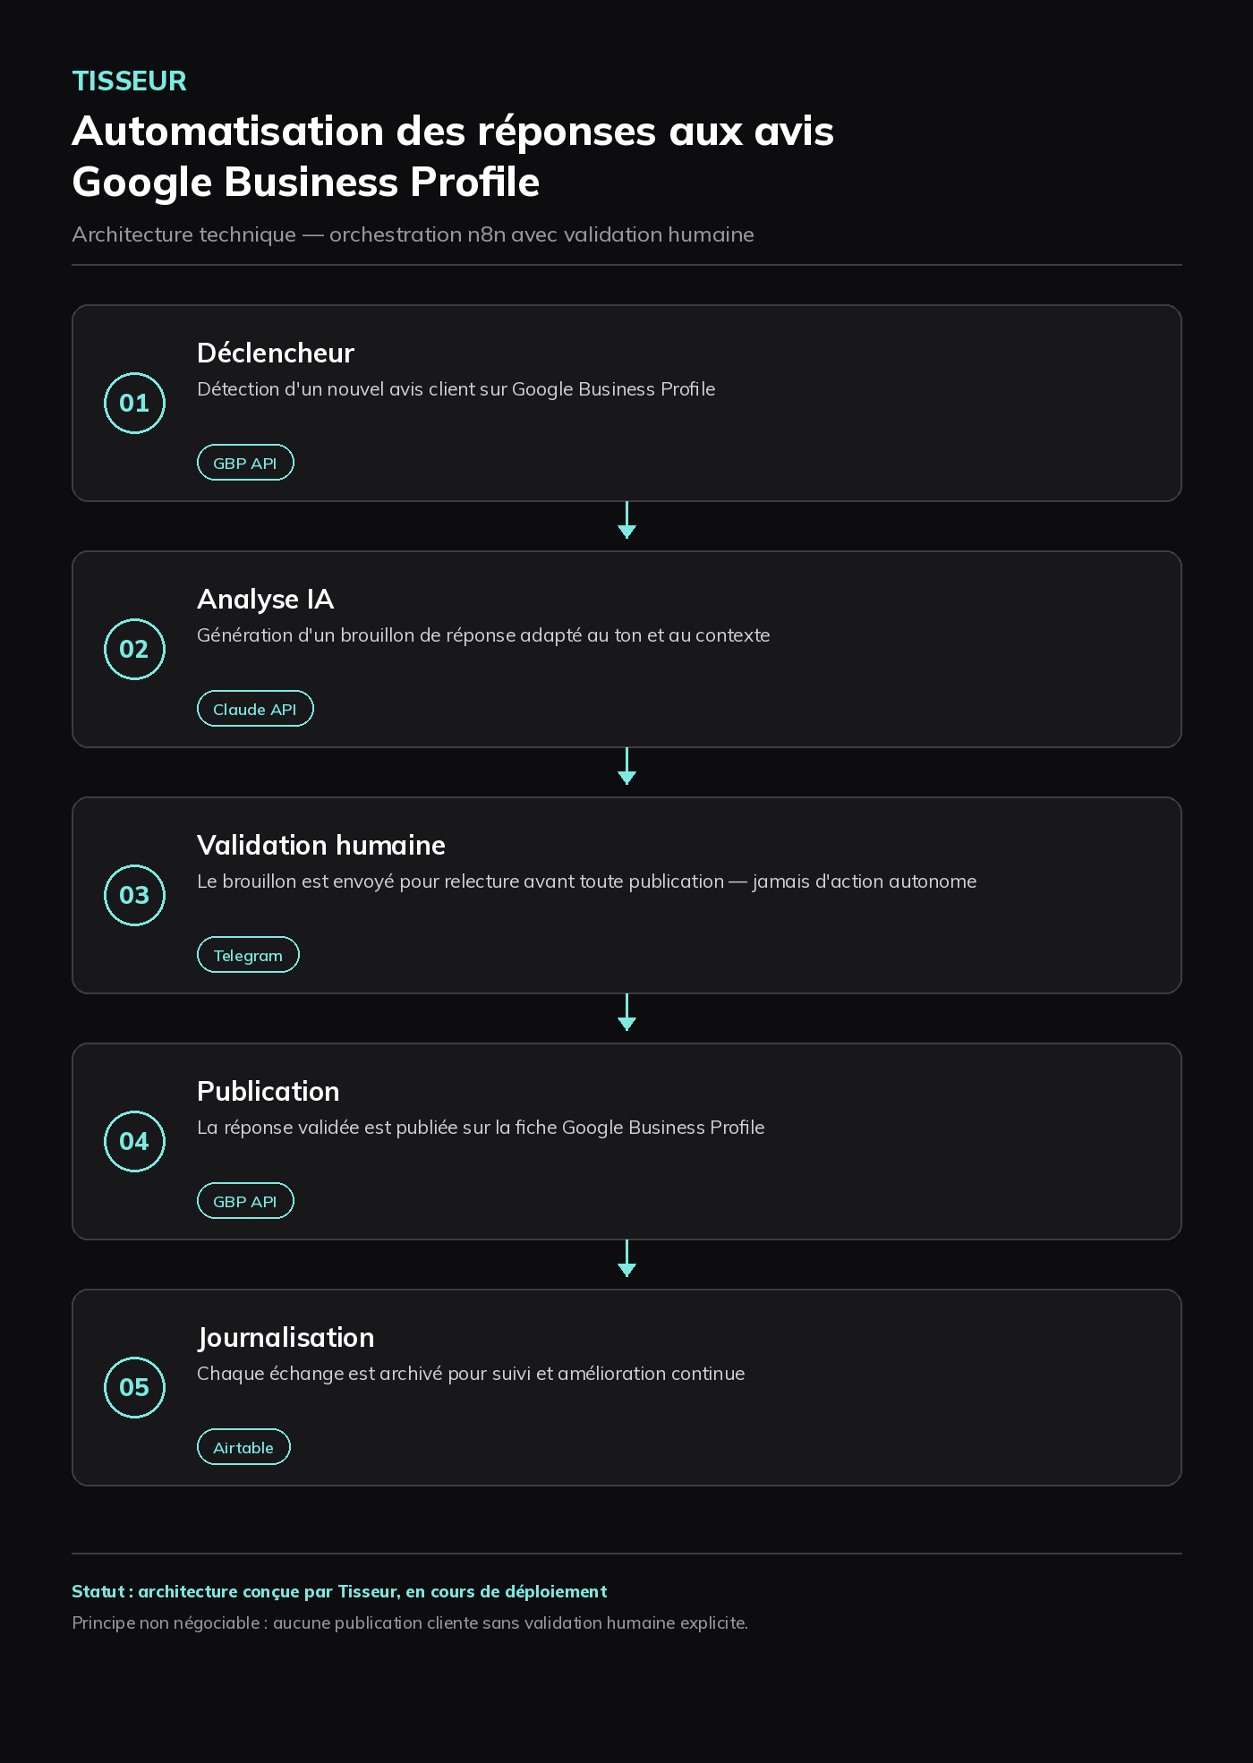This screenshot has height=1763, width=1253.
Task: Click the 04 step number circle
Action: point(134,1141)
